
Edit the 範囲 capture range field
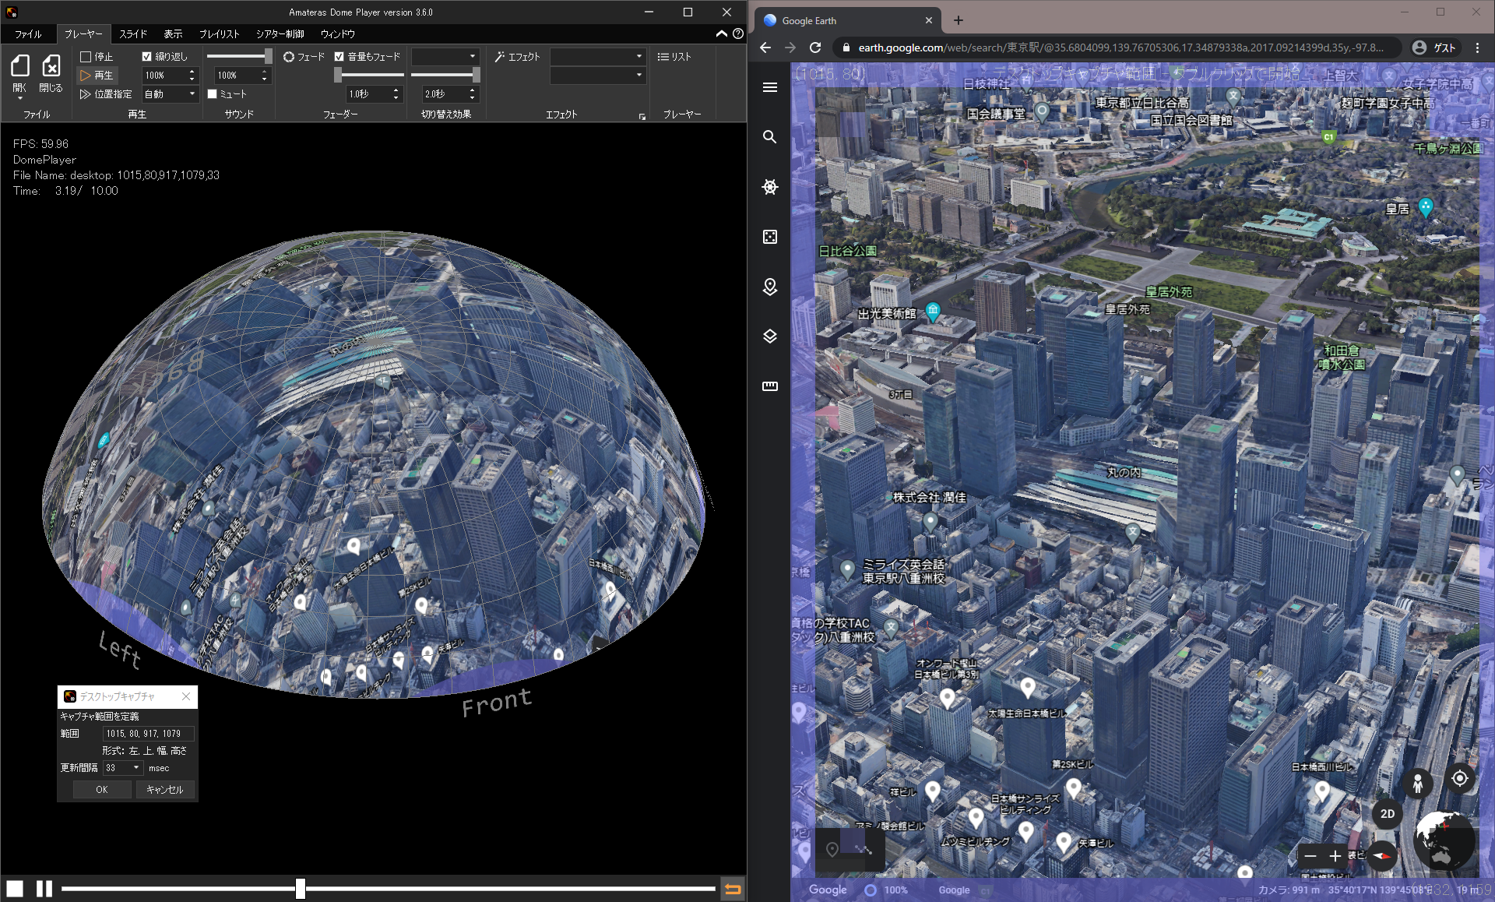pos(148,734)
